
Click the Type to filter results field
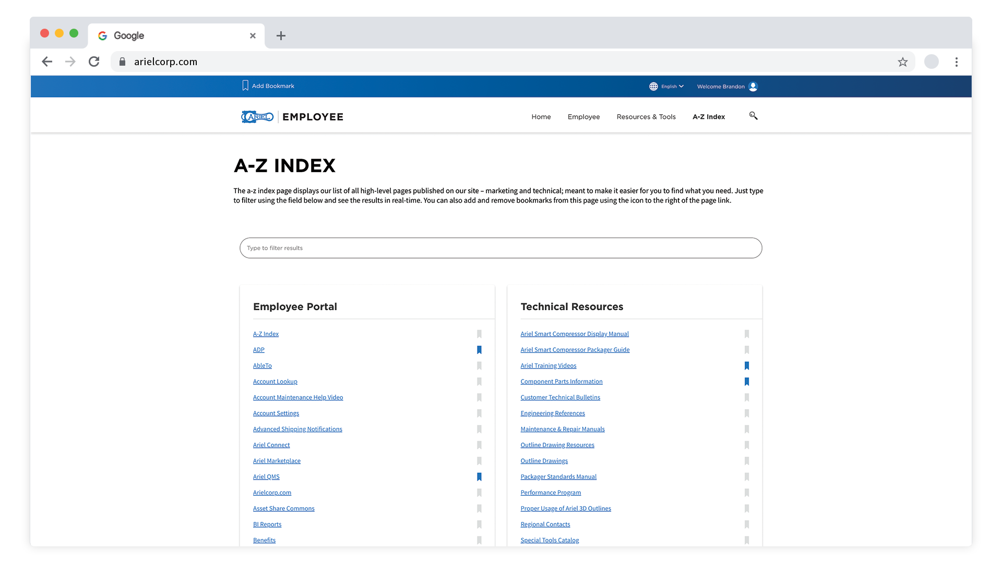click(x=501, y=248)
